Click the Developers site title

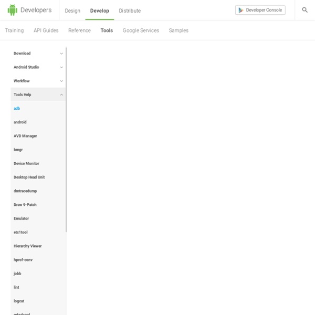click(x=36, y=10)
